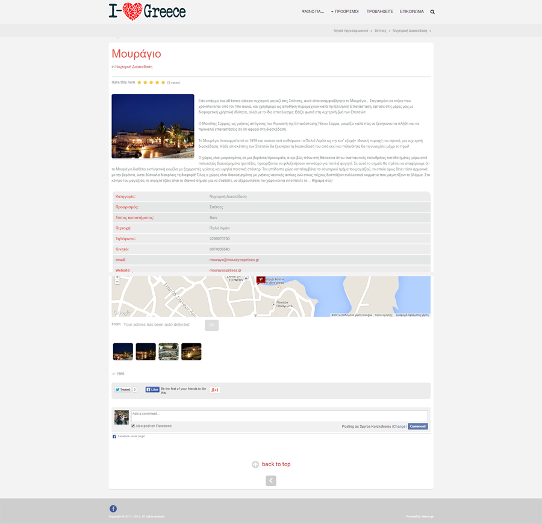This screenshot has width=542, height=524.
Task: Click the Google +1 button
Action: 214,390
